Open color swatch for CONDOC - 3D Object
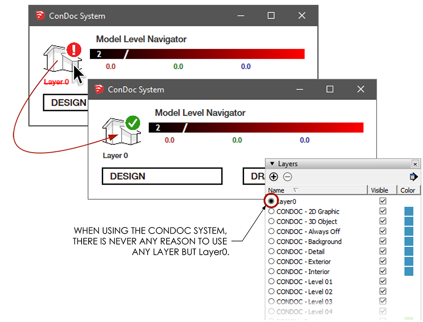Screen dimensions: 423x322 pos(409,221)
